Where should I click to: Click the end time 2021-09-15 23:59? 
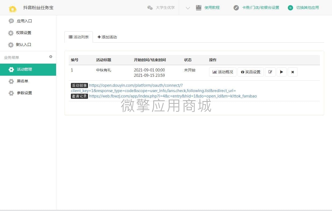(149, 75)
